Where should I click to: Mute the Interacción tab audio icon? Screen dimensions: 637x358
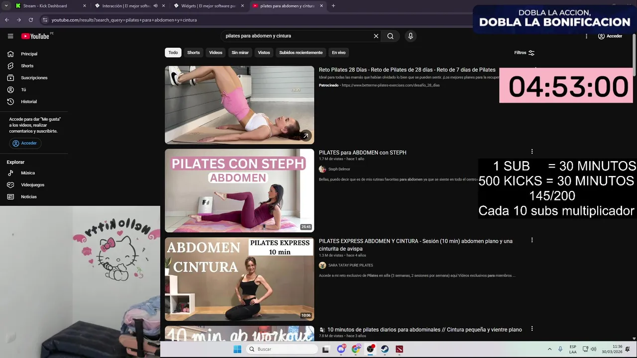click(156, 6)
